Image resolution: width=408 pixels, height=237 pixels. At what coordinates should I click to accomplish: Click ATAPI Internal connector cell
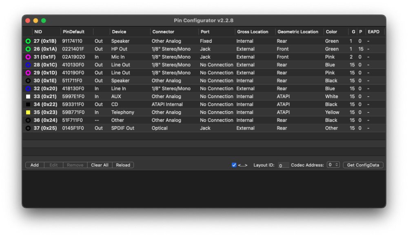pos(167,104)
